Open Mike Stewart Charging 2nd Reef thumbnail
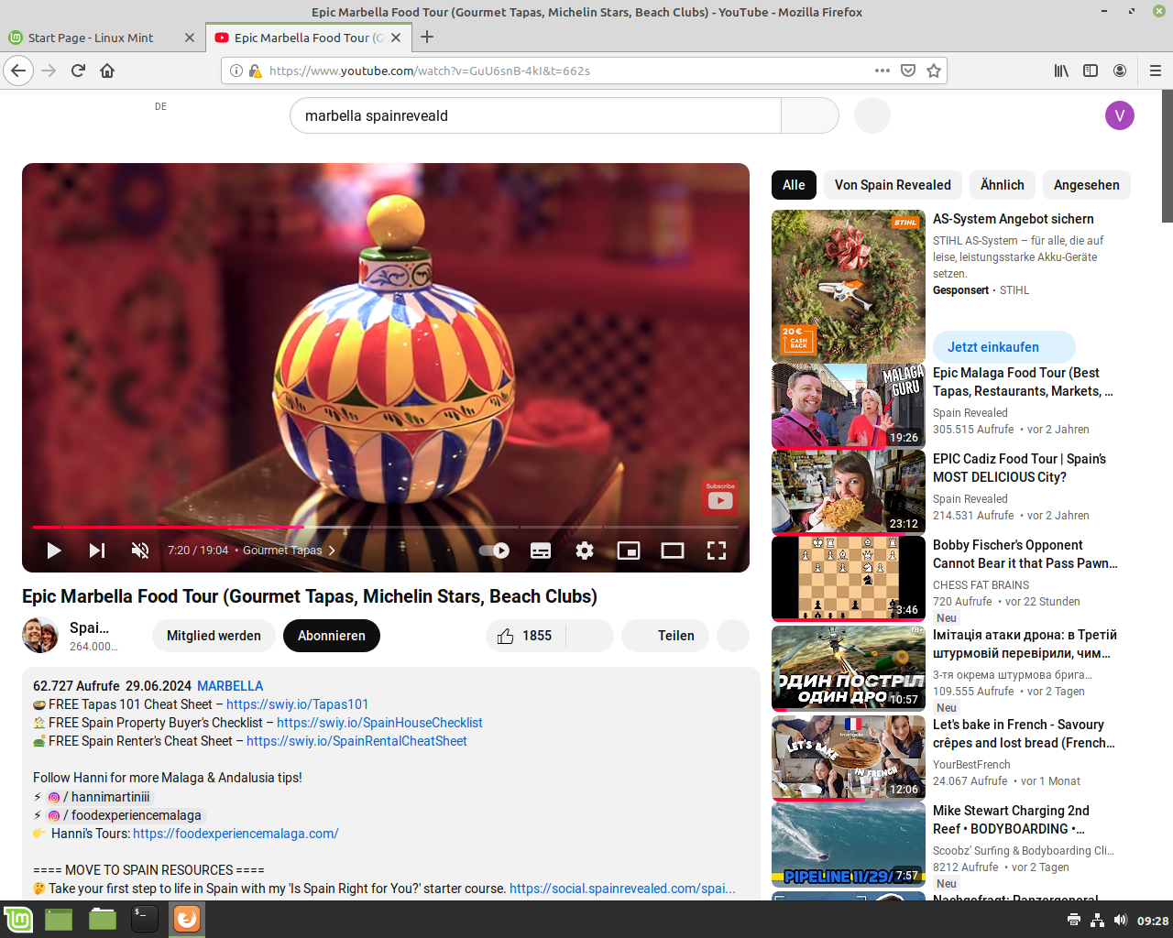This screenshot has height=938, width=1173. coord(849,845)
